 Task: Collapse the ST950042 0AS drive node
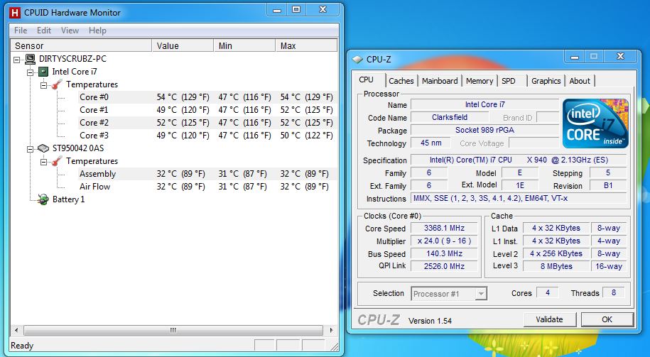point(31,149)
